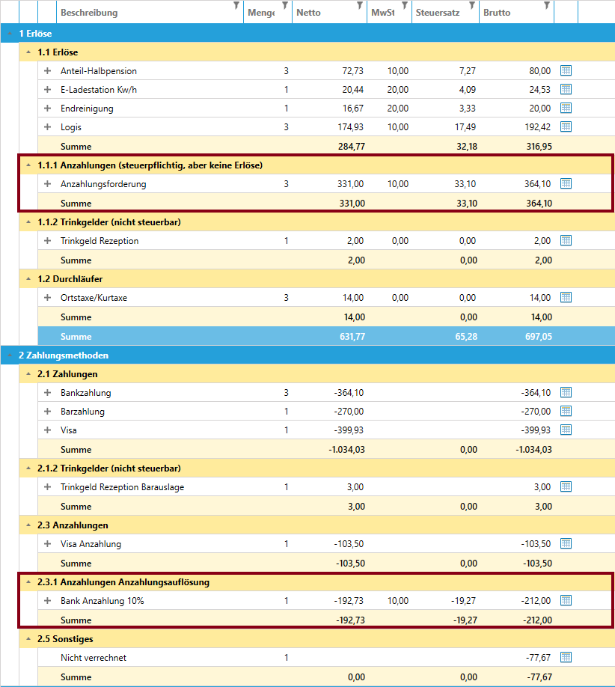Image resolution: width=615 pixels, height=687 pixels.
Task: Click the grid icon in the Logis row
Action: point(566,126)
